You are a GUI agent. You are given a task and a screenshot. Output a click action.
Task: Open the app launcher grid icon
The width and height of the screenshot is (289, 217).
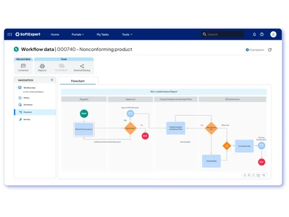pos(10,34)
